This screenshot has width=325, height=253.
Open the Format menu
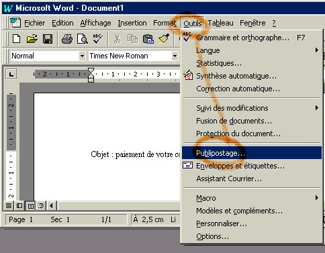165,23
